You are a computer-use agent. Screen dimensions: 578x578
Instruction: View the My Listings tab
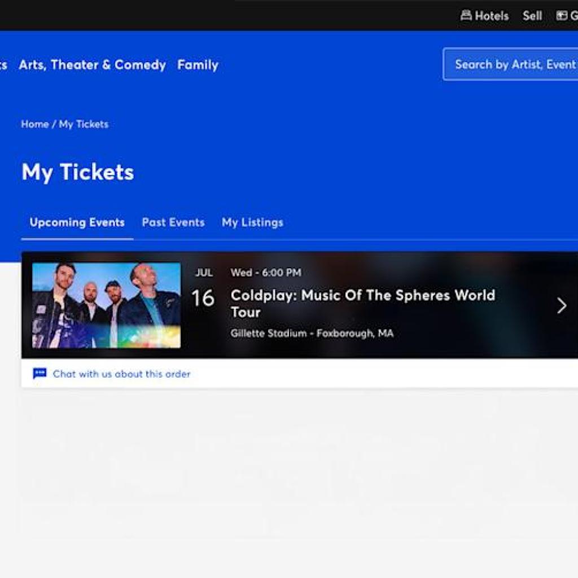coord(252,222)
